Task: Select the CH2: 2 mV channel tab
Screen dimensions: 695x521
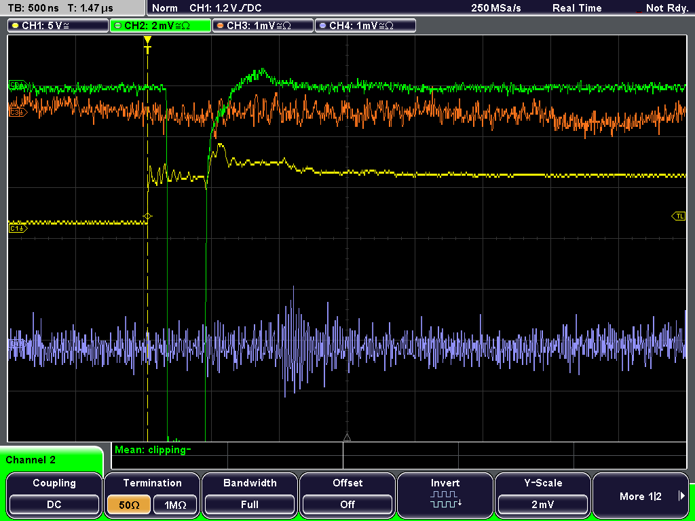Action: tap(160, 26)
